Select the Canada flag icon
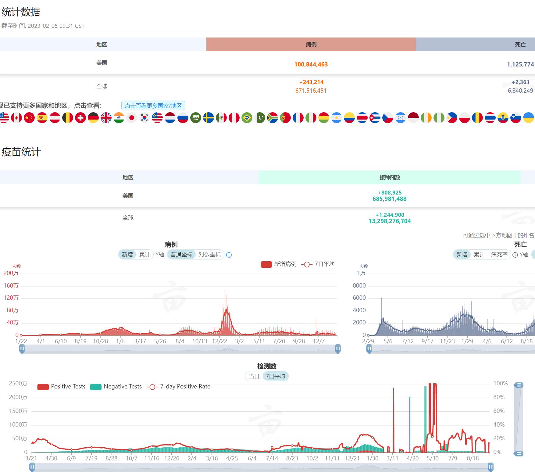 pyautogui.click(x=16, y=118)
